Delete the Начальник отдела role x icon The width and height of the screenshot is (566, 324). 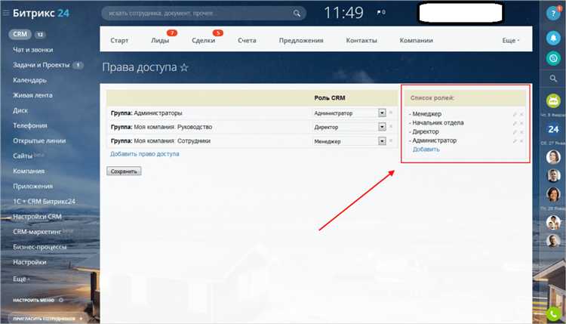click(x=521, y=123)
